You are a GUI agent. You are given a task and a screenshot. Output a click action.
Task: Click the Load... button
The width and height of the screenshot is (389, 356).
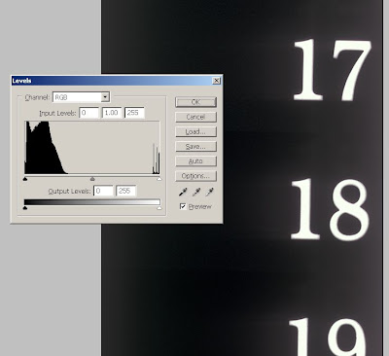(x=195, y=131)
